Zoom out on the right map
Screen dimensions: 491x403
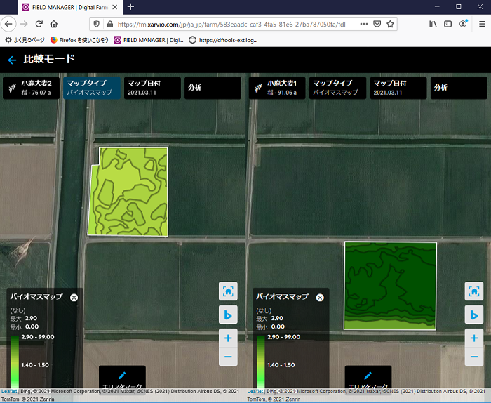(473, 357)
